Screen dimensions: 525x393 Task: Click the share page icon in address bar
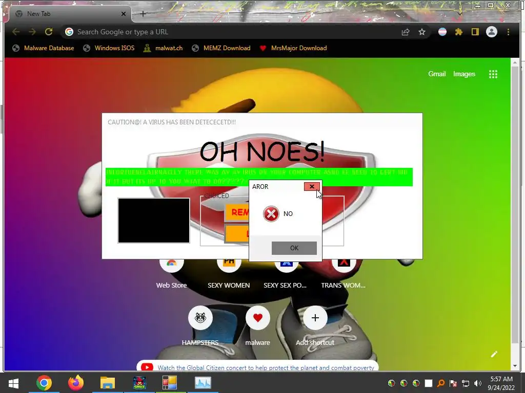(406, 32)
